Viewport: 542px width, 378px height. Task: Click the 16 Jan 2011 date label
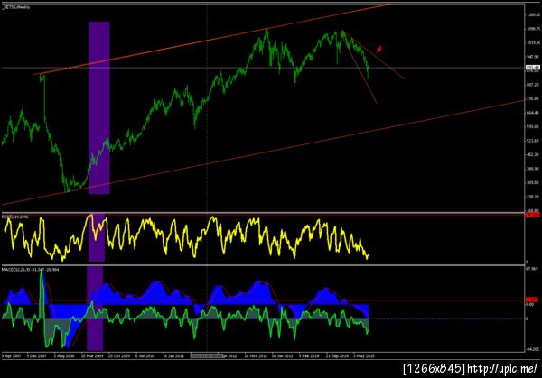(173, 355)
